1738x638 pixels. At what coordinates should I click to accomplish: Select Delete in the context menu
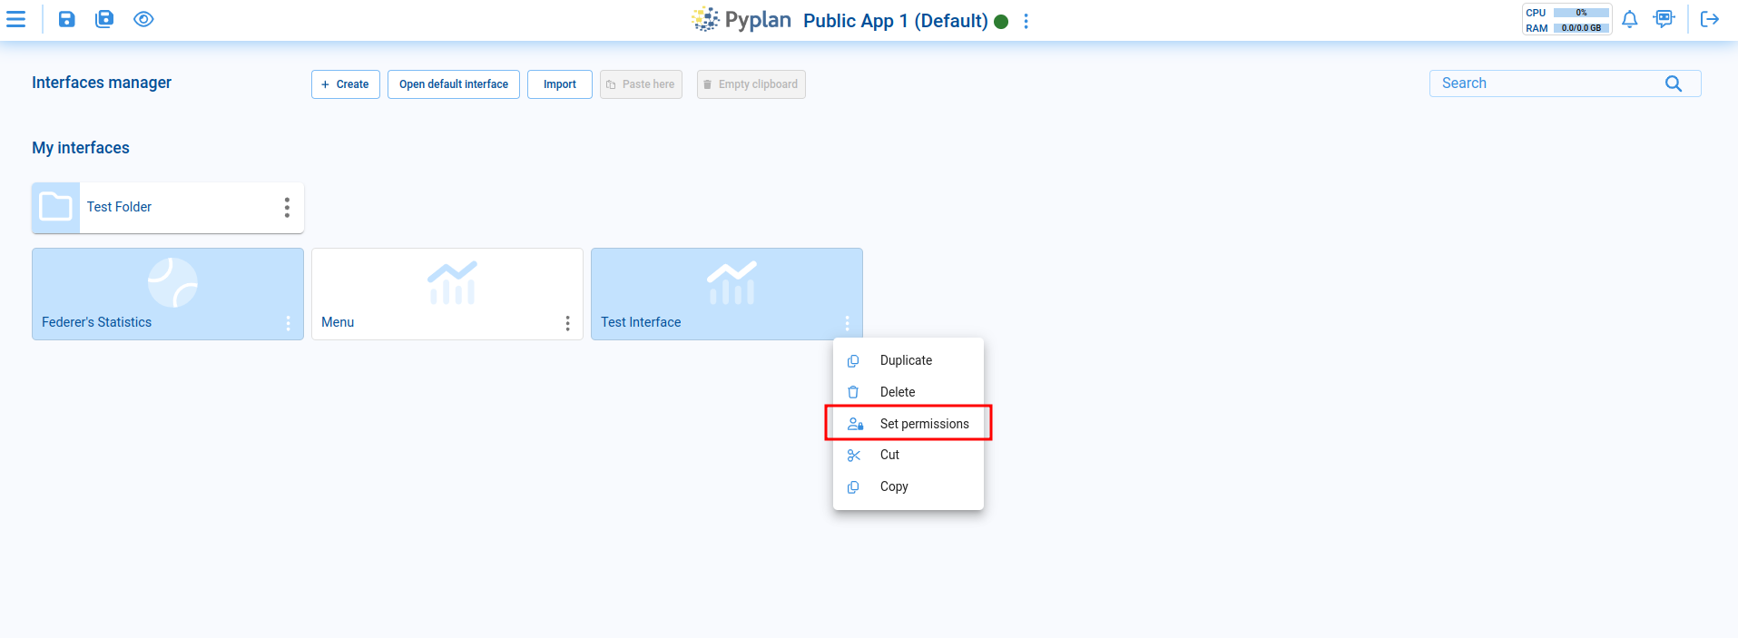click(x=897, y=392)
